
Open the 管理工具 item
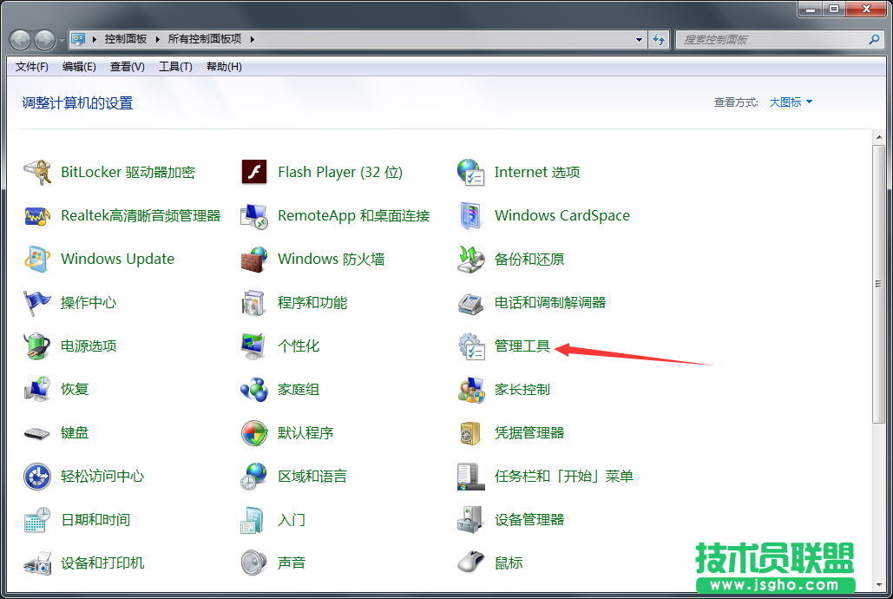coord(522,346)
